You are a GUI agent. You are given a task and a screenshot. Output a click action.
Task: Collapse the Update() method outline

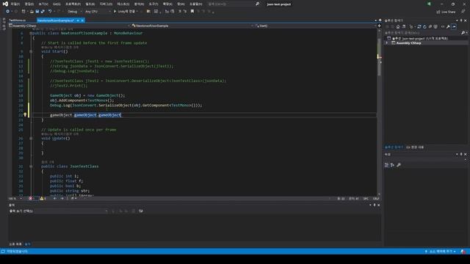click(x=31, y=139)
